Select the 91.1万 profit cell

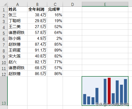tap(37, 50)
